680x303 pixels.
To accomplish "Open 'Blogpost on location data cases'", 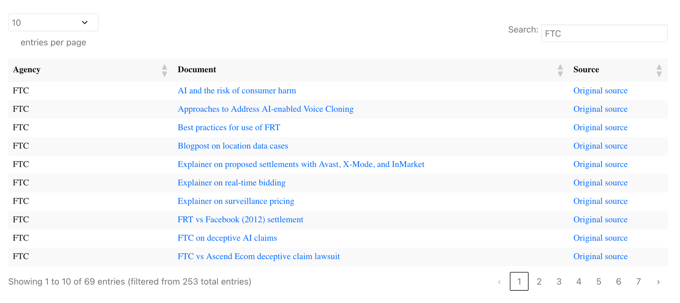I will pos(233,146).
